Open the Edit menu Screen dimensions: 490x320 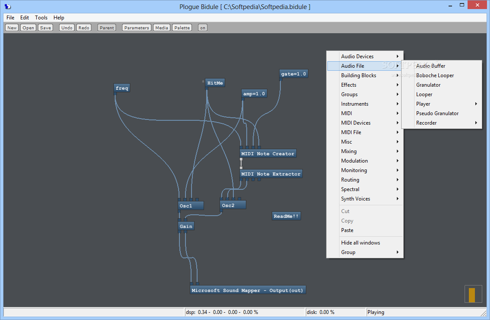[x=25, y=18]
